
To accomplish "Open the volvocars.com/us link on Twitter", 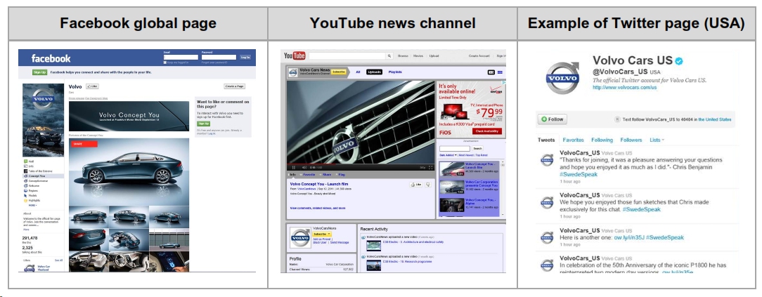I will (x=624, y=87).
